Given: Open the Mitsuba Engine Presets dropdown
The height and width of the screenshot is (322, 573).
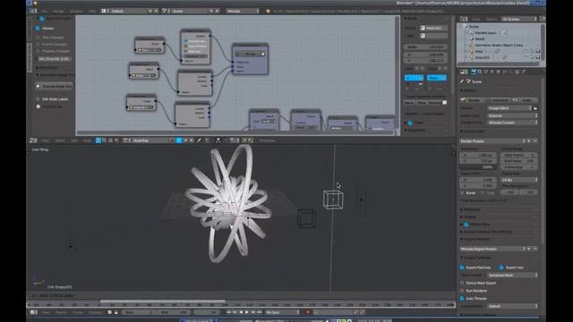Looking at the screenshot, I should click(x=492, y=249).
